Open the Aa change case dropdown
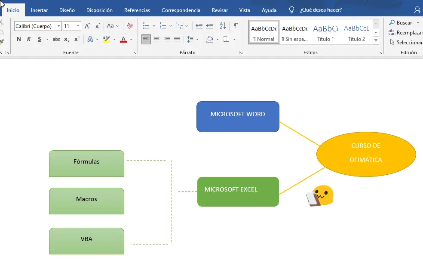This screenshot has height=260, width=423. (113, 26)
